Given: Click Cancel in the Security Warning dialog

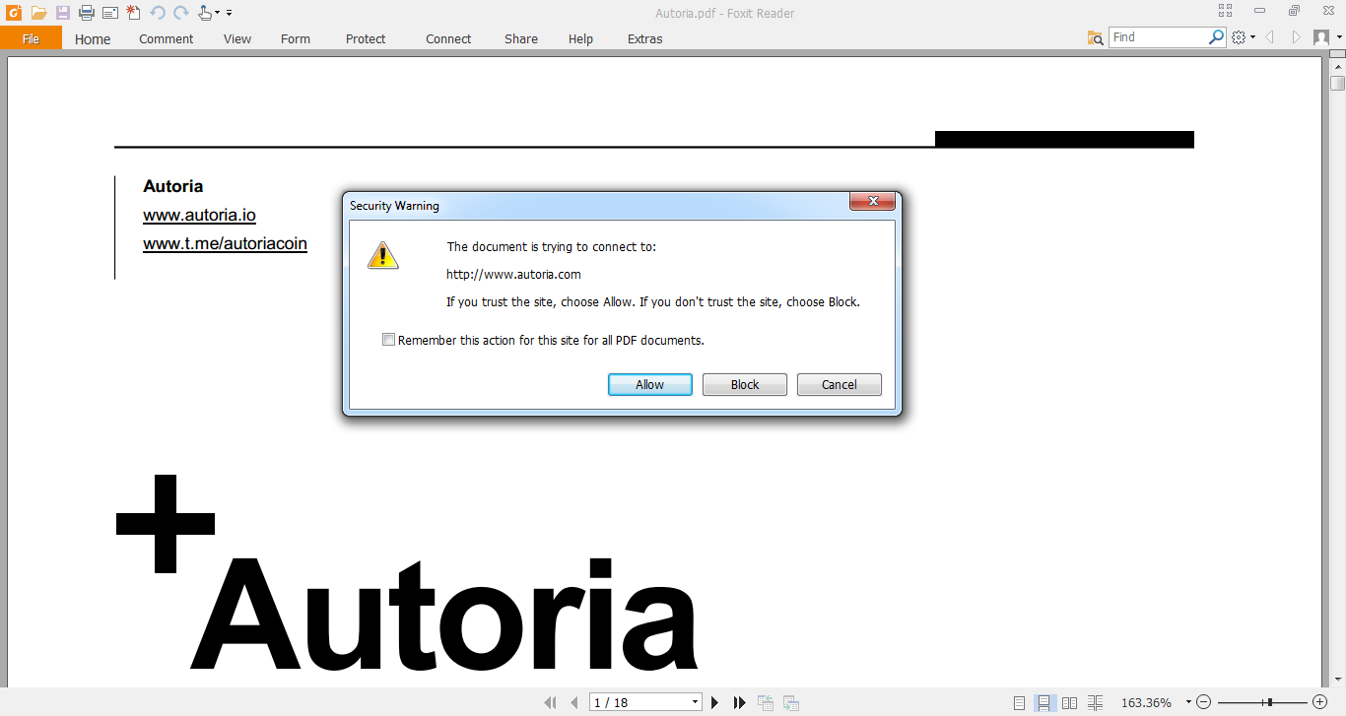Looking at the screenshot, I should 840,385.
